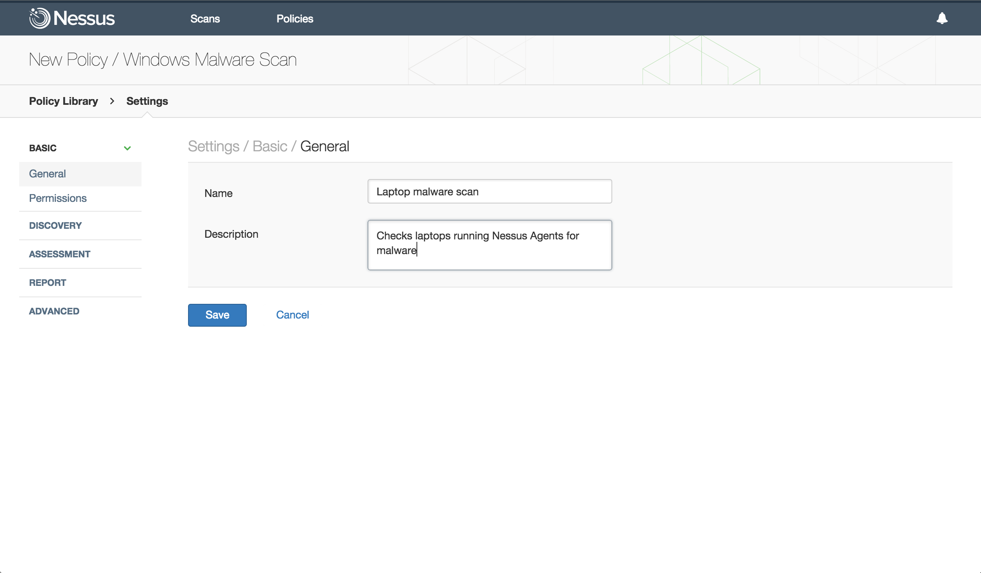Click the Name input field
Image resolution: width=981 pixels, height=573 pixels.
(x=490, y=192)
